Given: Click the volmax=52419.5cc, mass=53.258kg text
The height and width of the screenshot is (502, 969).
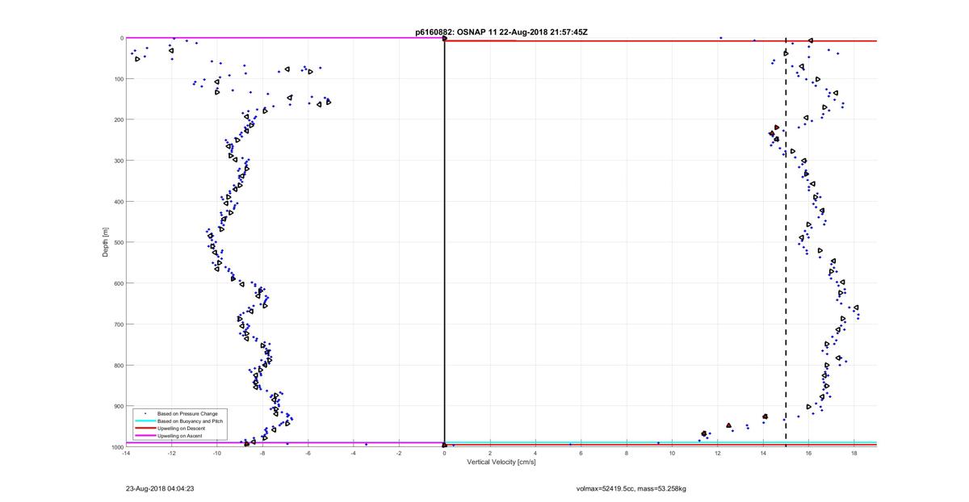Looking at the screenshot, I should tap(631, 488).
